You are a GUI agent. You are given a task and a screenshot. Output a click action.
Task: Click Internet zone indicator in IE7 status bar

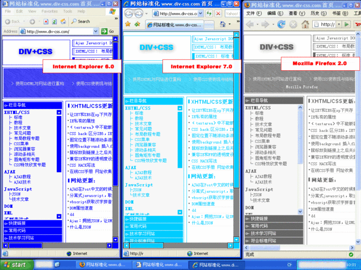[198, 253]
